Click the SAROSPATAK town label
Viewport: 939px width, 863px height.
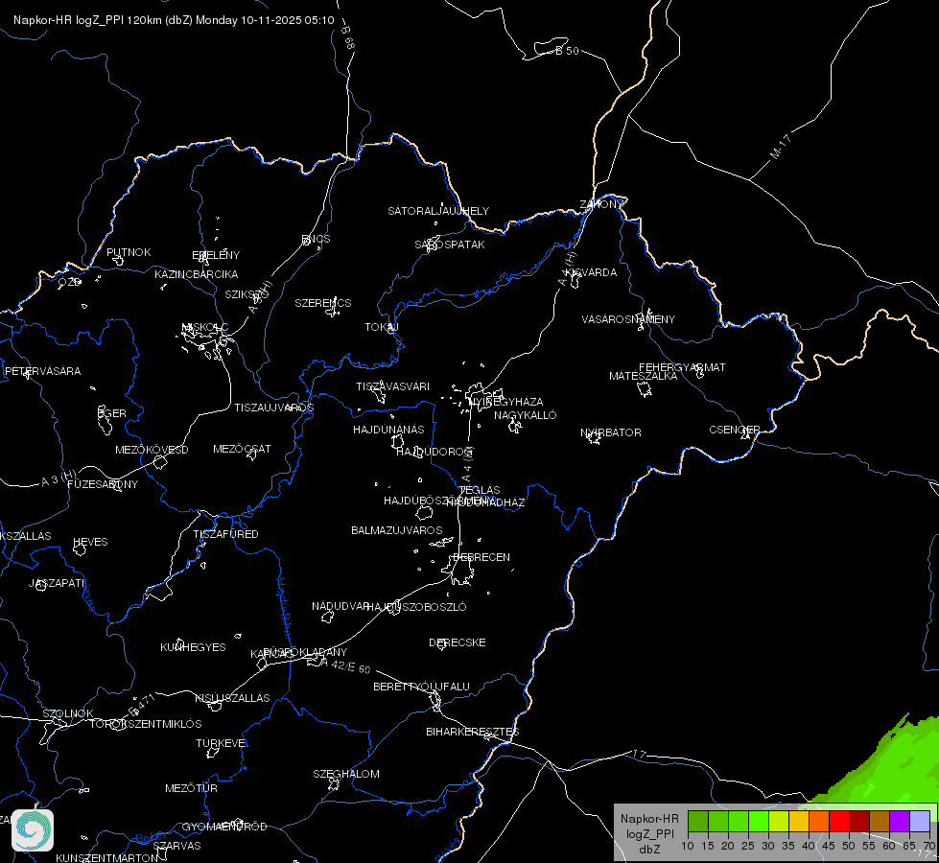coord(450,245)
